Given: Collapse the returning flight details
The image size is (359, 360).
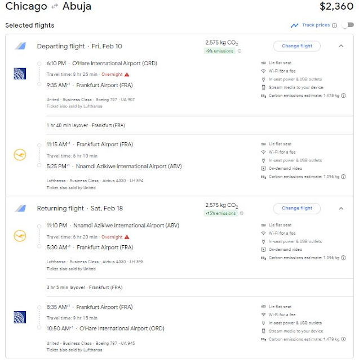Looking at the screenshot, I should pyautogui.click(x=341, y=208).
